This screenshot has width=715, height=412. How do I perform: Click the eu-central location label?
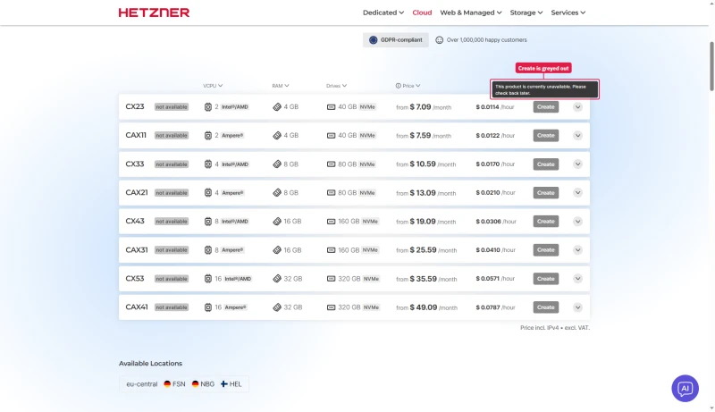click(142, 384)
